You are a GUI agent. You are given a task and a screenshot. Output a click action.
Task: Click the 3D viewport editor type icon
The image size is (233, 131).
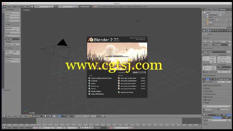click(x=5, y=116)
